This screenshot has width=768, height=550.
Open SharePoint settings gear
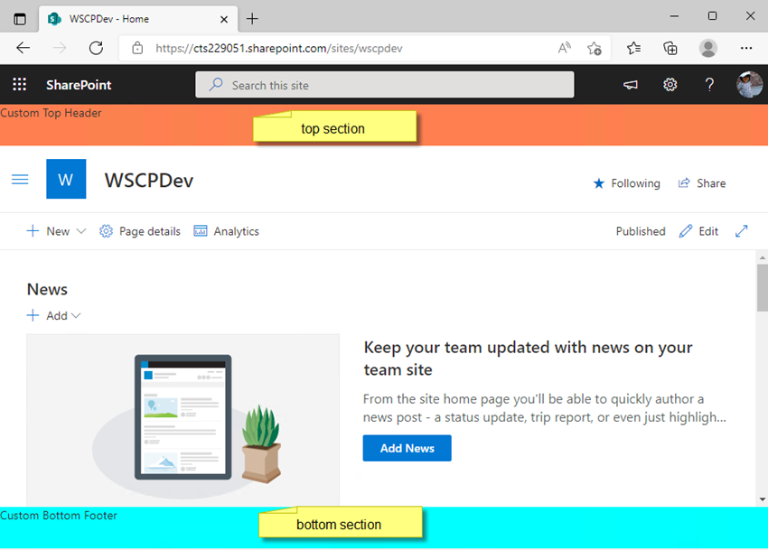[670, 84]
